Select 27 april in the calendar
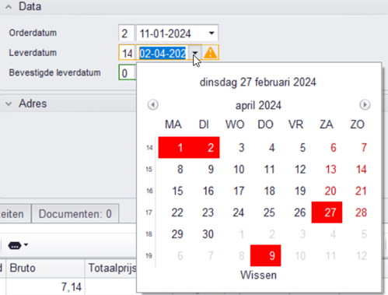Image resolution: width=388 pixels, height=295 pixels. (x=327, y=212)
